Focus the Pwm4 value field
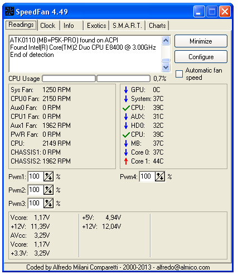Screen dimensions: 238x274 point(147,176)
